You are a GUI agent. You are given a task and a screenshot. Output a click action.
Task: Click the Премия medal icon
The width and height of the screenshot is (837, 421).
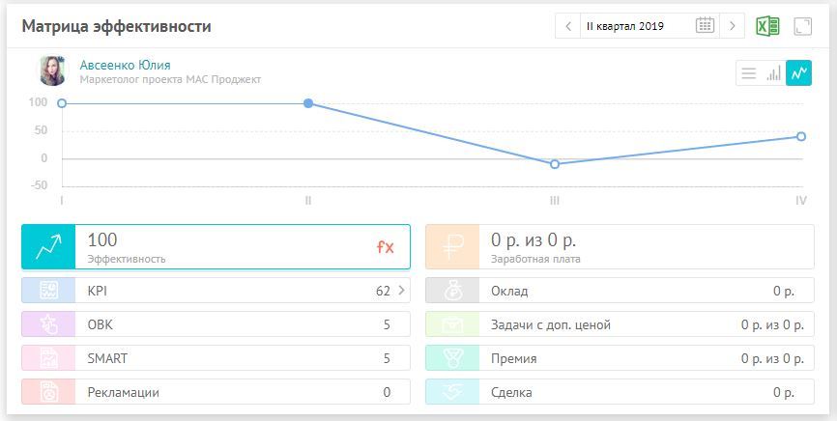(452, 358)
